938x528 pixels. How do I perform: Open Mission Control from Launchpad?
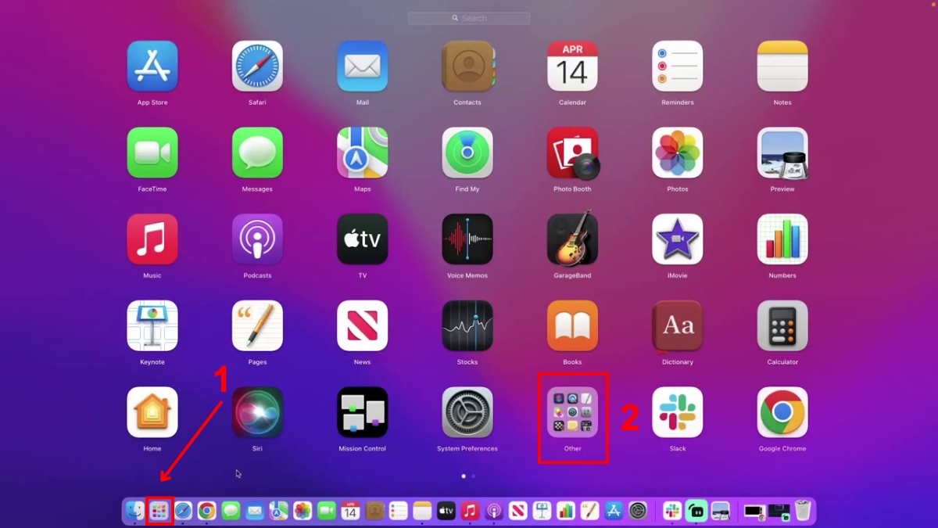[363, 412]
